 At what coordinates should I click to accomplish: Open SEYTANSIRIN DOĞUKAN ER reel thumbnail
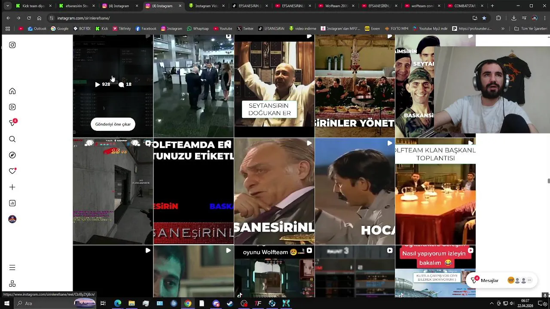point(274,86)
